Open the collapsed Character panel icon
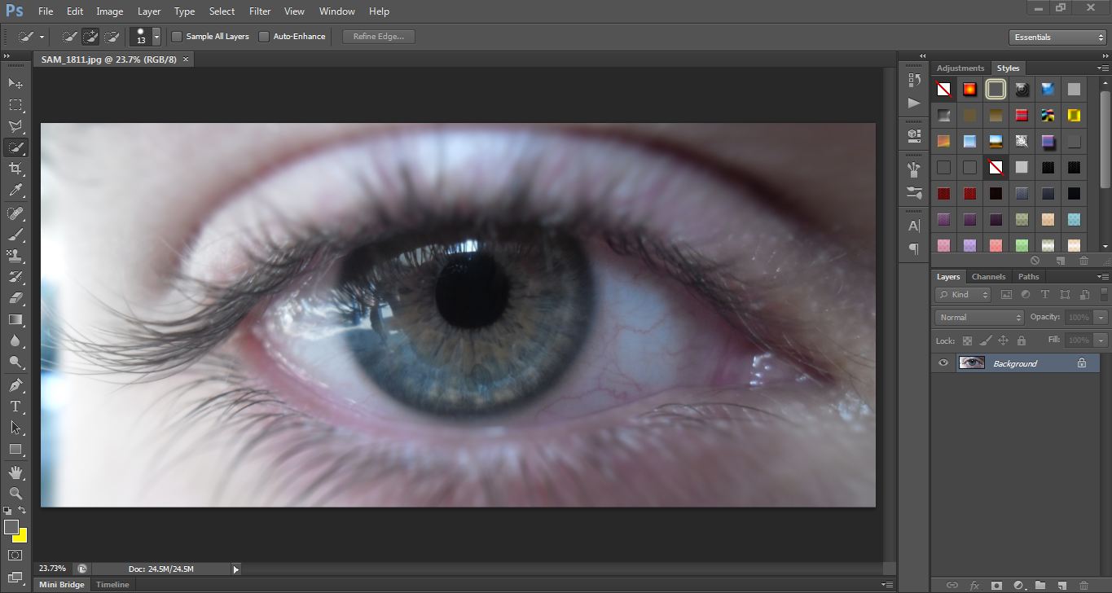 point(914,226)
